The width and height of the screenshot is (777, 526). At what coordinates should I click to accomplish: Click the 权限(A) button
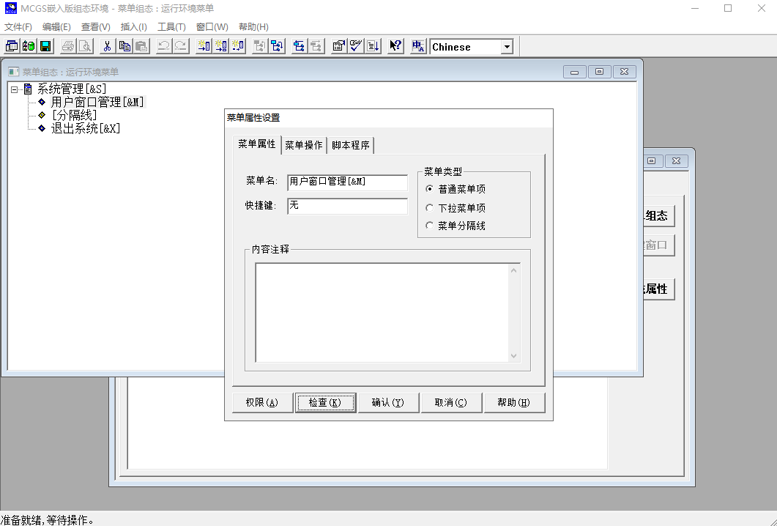coord(262,402)
